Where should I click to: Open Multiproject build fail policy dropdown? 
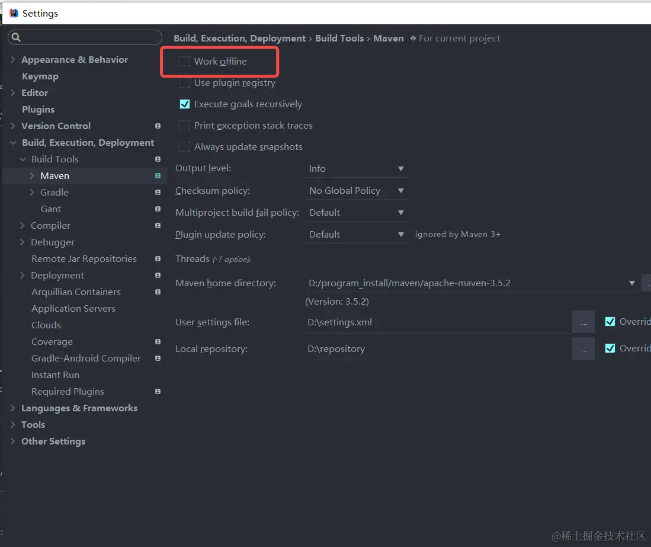[x=356, y=213]
